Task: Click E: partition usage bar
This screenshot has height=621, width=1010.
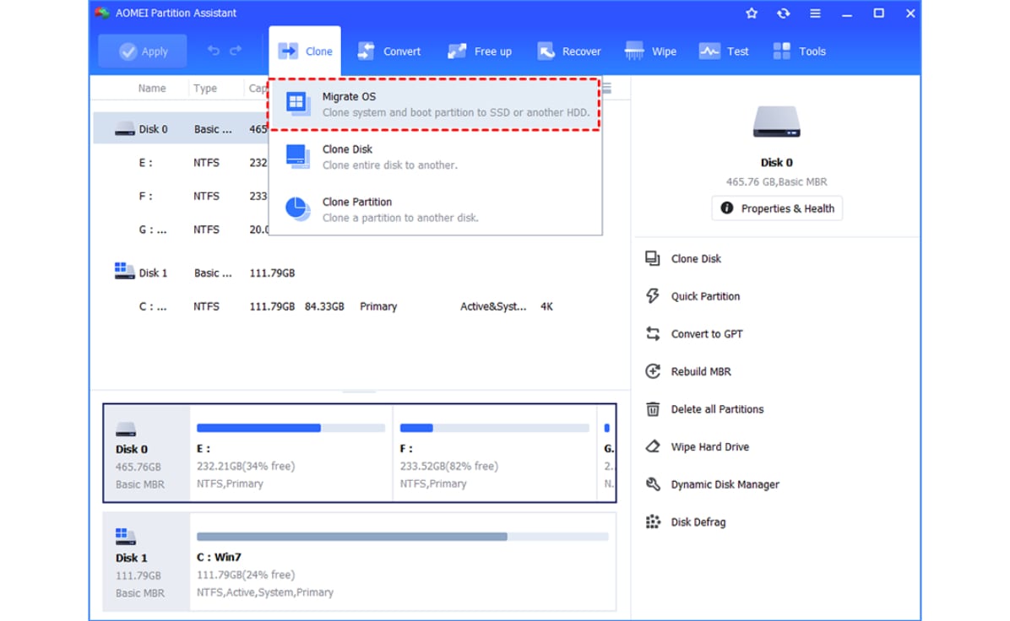Action: pos(291,428)
